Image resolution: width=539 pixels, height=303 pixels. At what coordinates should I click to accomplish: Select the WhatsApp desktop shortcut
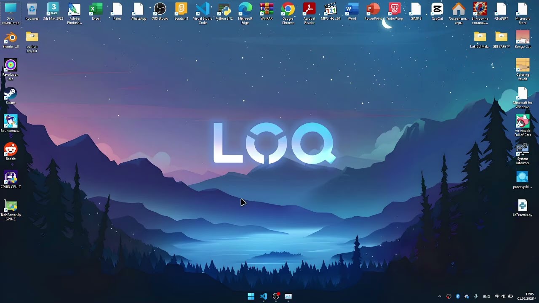click(139, 12)
